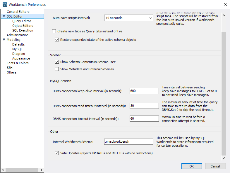Confirm preferences with OK button
This screenshot has width=230, height=173.
192,166
